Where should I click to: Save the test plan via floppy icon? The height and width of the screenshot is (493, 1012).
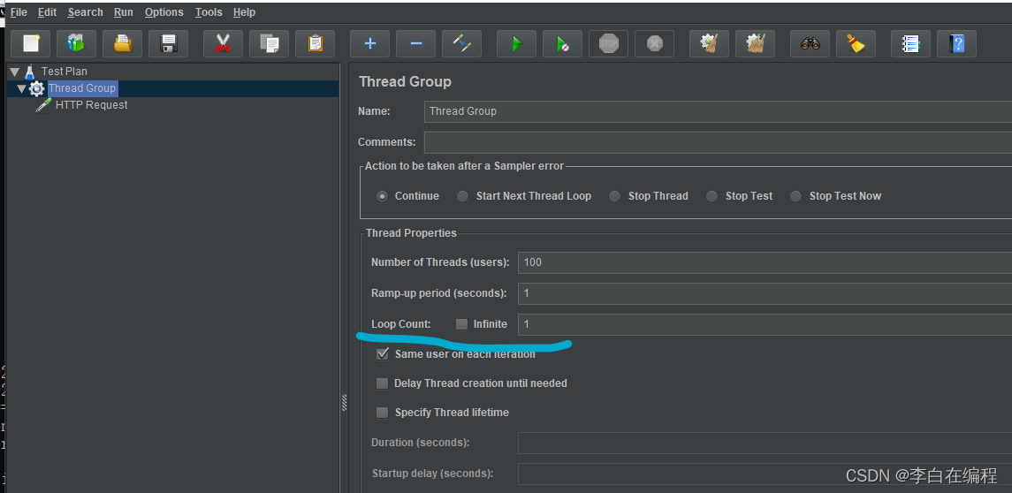(x=169, y=44)
